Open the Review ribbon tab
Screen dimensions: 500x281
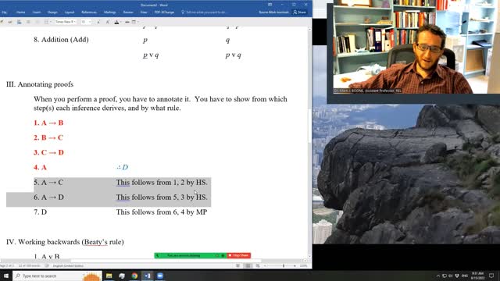coord(128,12)
